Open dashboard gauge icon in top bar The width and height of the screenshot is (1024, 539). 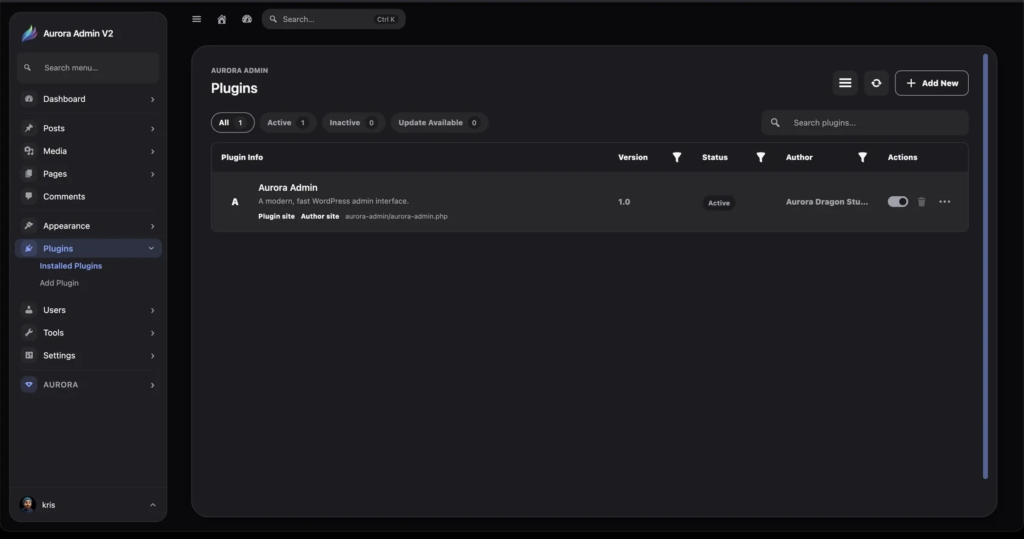click(247, 19)
